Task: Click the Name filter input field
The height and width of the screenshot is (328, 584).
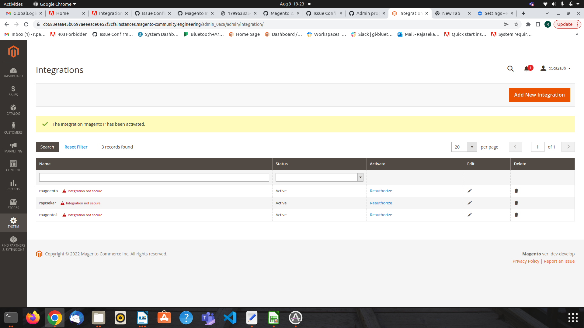Action: (x=154, y=177)
